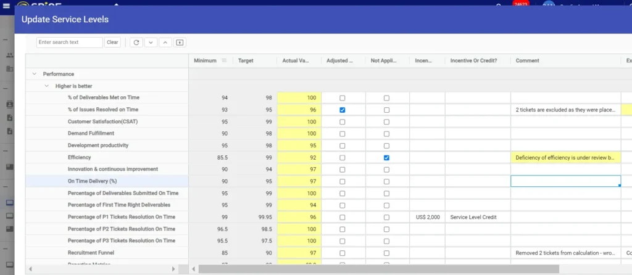Click the Enter search text field

(69, 43)
